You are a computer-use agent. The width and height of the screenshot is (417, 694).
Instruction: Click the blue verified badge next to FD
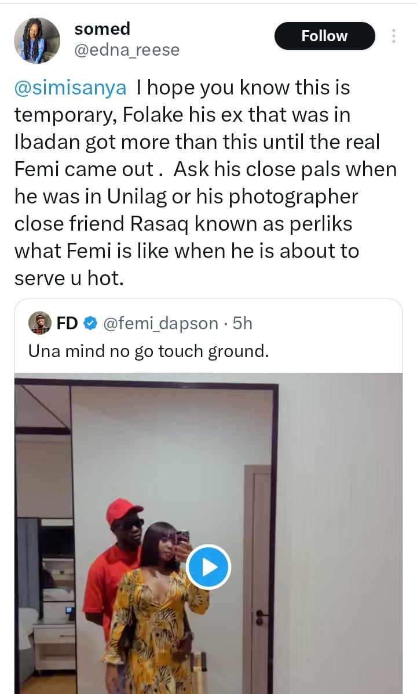click(x=90, y=324)
